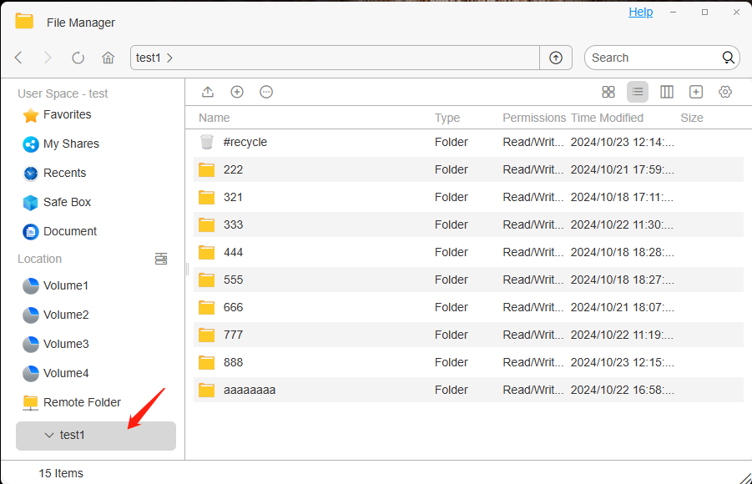Click the Document sidebar icon
The height and width of the screenshot is (484, 752).
(31, 232)
